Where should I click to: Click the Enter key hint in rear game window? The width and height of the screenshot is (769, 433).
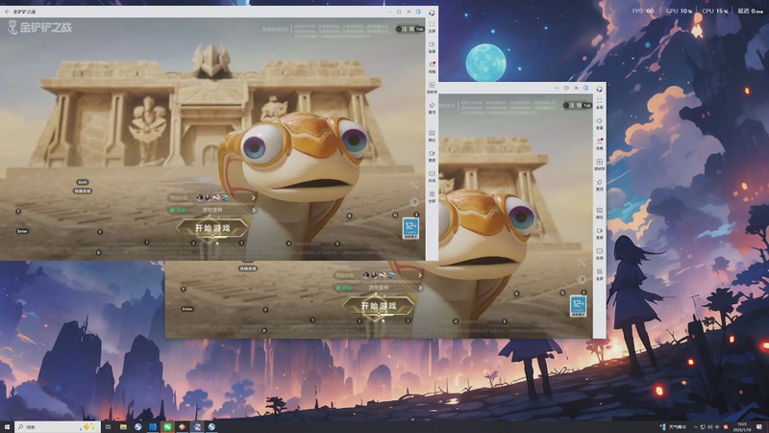click(187, 309)
